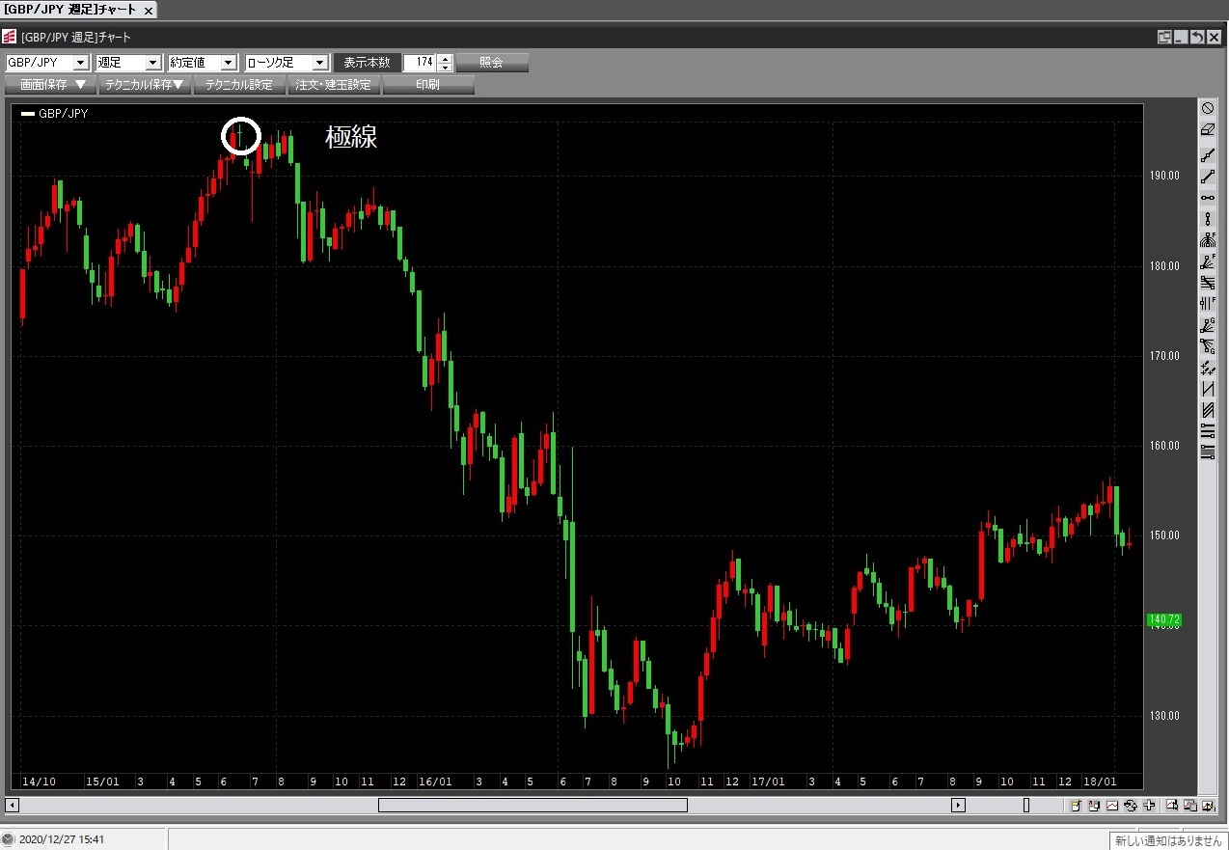Select the eraser drawing tool

tap(1208, 129)
